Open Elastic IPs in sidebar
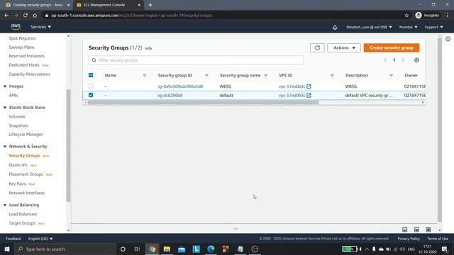The height and width of the screenshot is (255, 454). coord(18,165)
